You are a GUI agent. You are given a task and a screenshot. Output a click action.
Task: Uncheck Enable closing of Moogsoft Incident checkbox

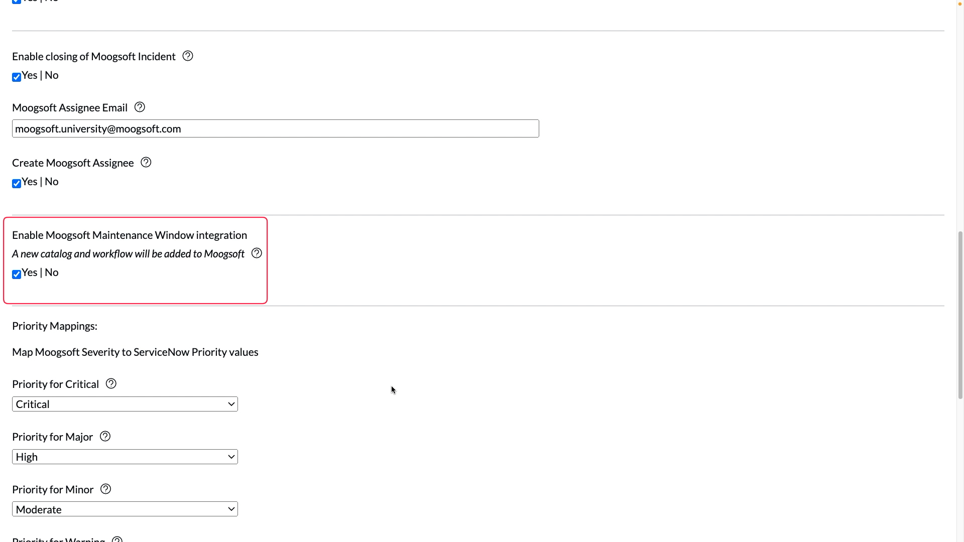pyautogui.click(x=17, y=77)
